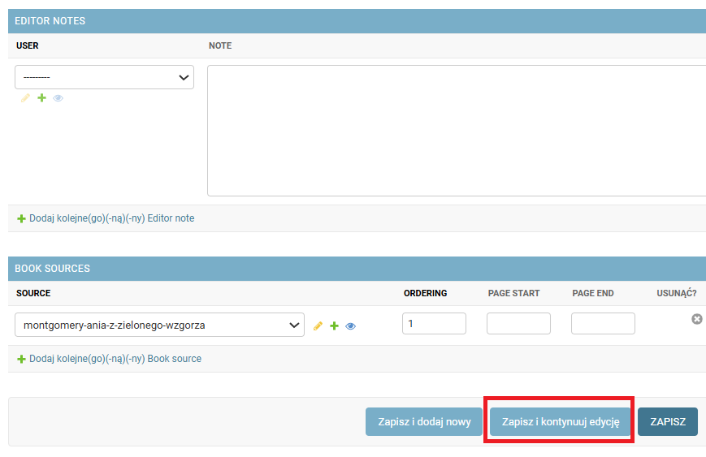Click "Zapisz i dodaj nowy" button
Screen dimensions: 706x457
424,422
